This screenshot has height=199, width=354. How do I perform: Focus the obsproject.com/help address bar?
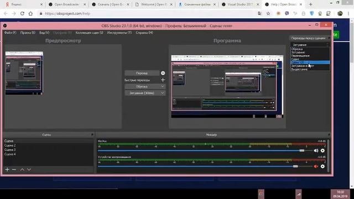[147, 13]
